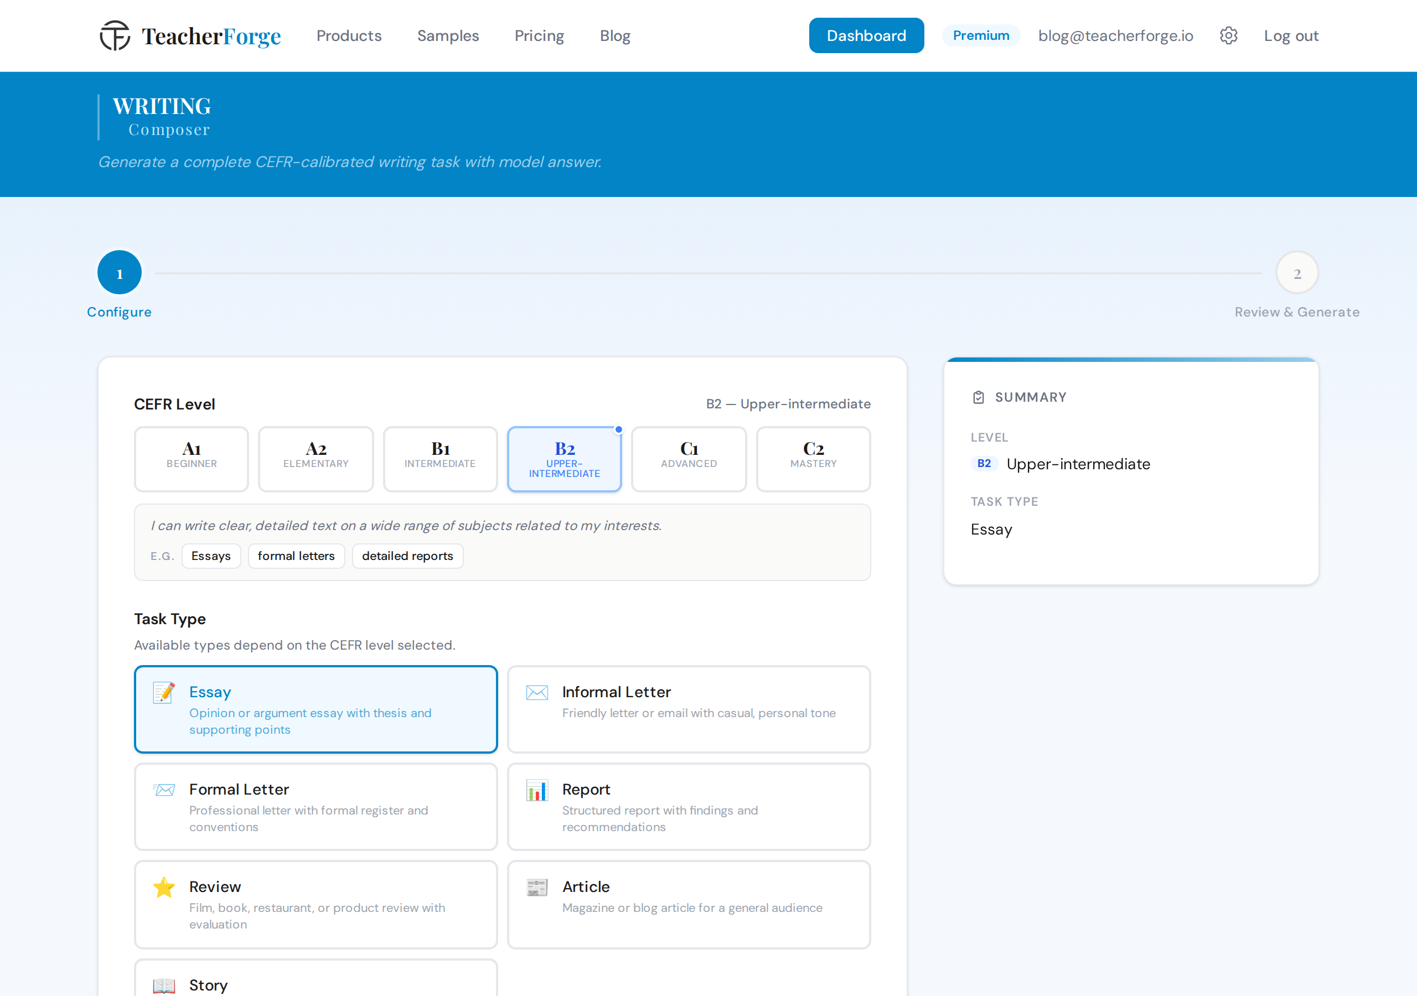Click step 2 Review & Generate circle
The image size is (1417, 996).
(x=1297, y=273)
